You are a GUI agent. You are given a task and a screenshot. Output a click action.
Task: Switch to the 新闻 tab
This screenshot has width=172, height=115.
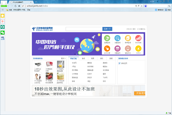coord(111,59)
